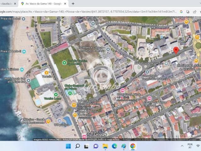The height and width of the screenshot is (151, 201).
Task: Share this page via address bar icon
Action: click(195, 12)
